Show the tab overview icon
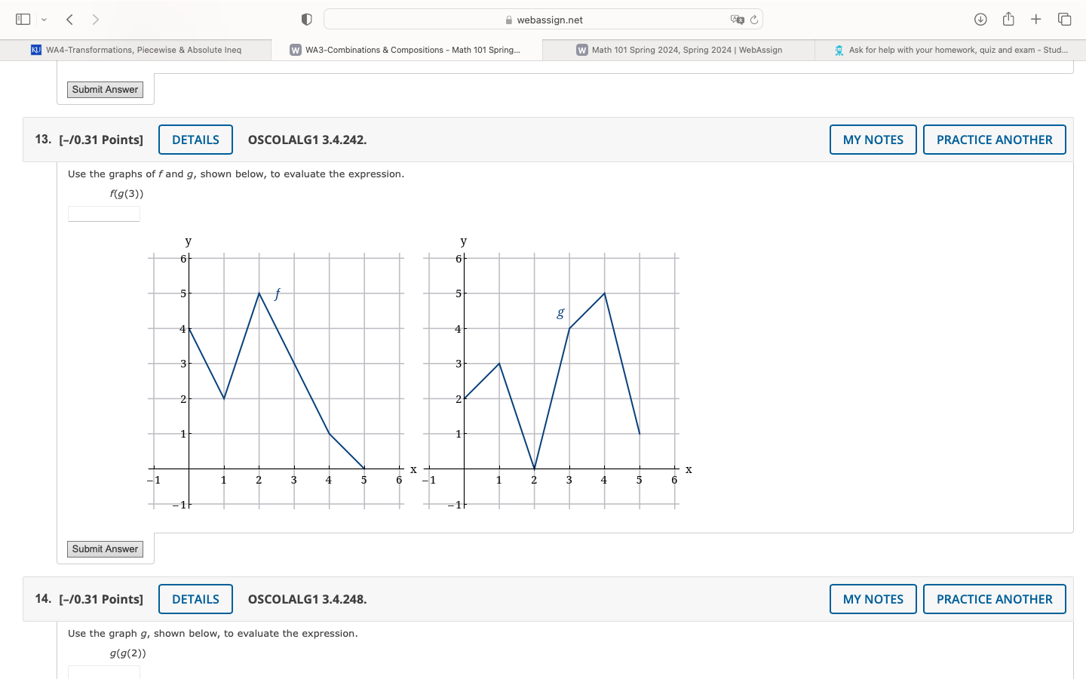1086x679 pixels. click(1064, 20)
